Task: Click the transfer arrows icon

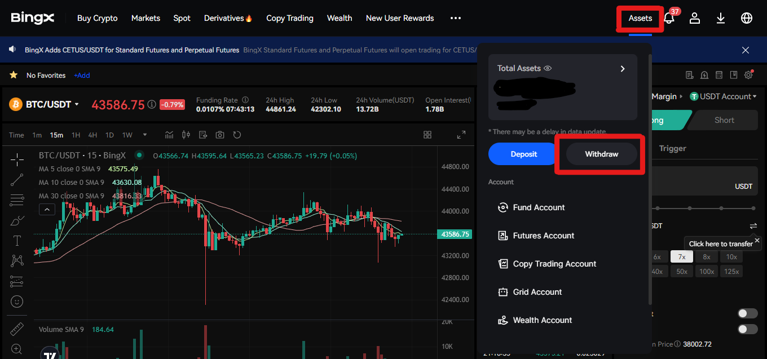Action: pos(753,226)
